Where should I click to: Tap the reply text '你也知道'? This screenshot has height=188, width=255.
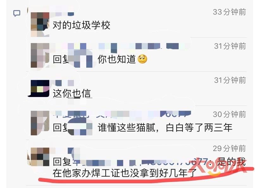click(117, 59)
